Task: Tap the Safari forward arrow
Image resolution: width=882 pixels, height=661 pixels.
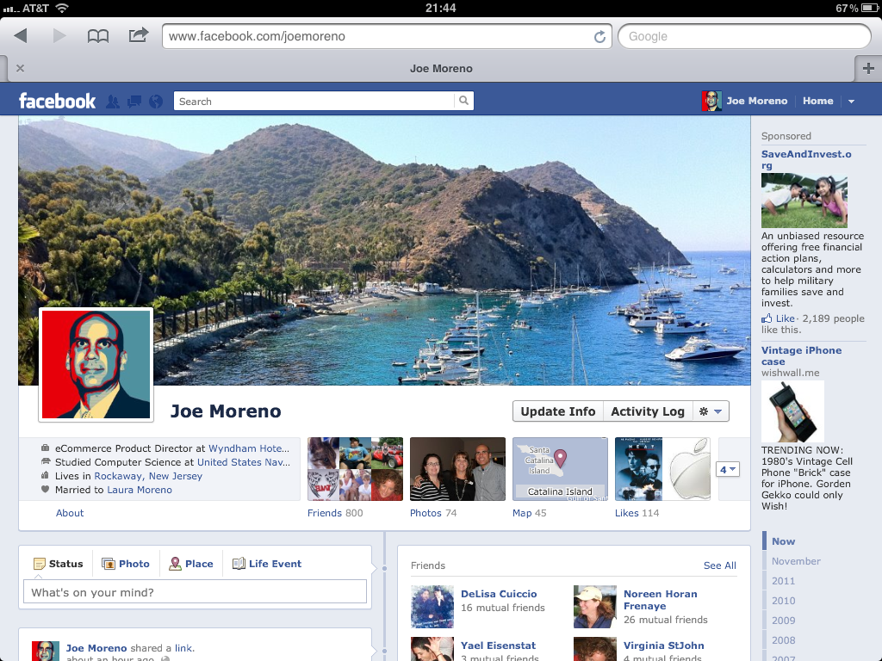Action: [59, 36]
